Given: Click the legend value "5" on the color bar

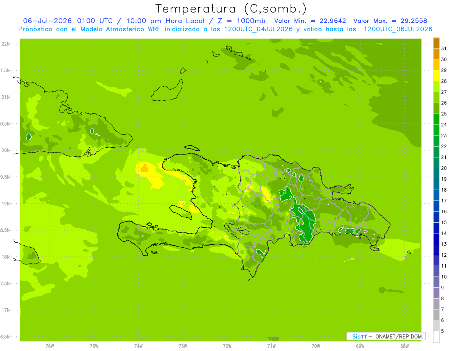Looking at the screenshot, I should (443, 331).
